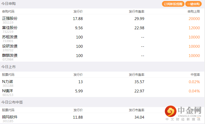Click 申购上限 value 20000 for 正强股份
The height and width of the screenshot is (124, 205).
pos(194,19)
